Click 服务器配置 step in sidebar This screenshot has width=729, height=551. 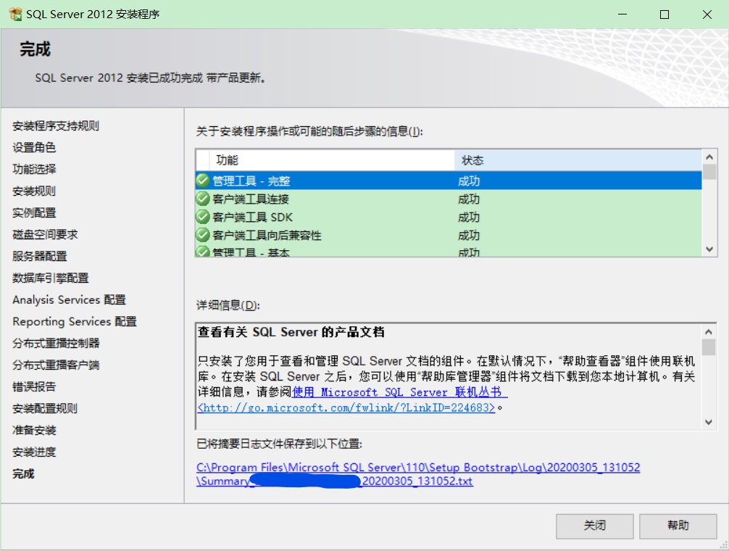point(40,256)
